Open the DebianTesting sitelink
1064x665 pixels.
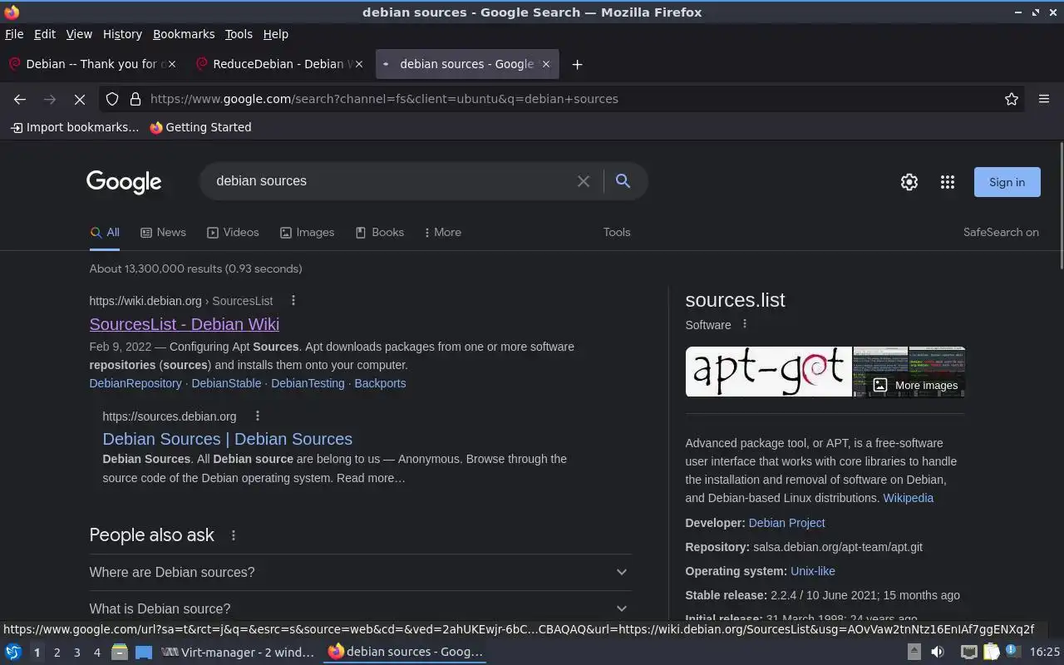tap(308, 383)
